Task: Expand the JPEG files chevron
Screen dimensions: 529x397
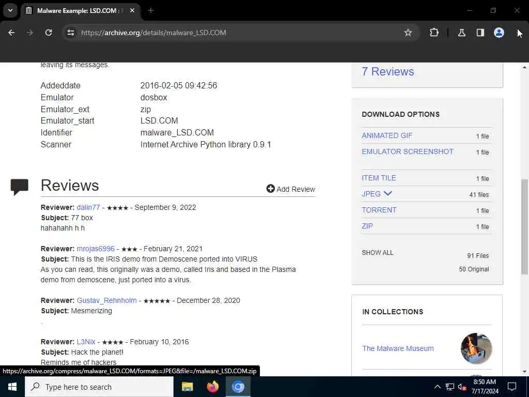Action: [387, 193]
